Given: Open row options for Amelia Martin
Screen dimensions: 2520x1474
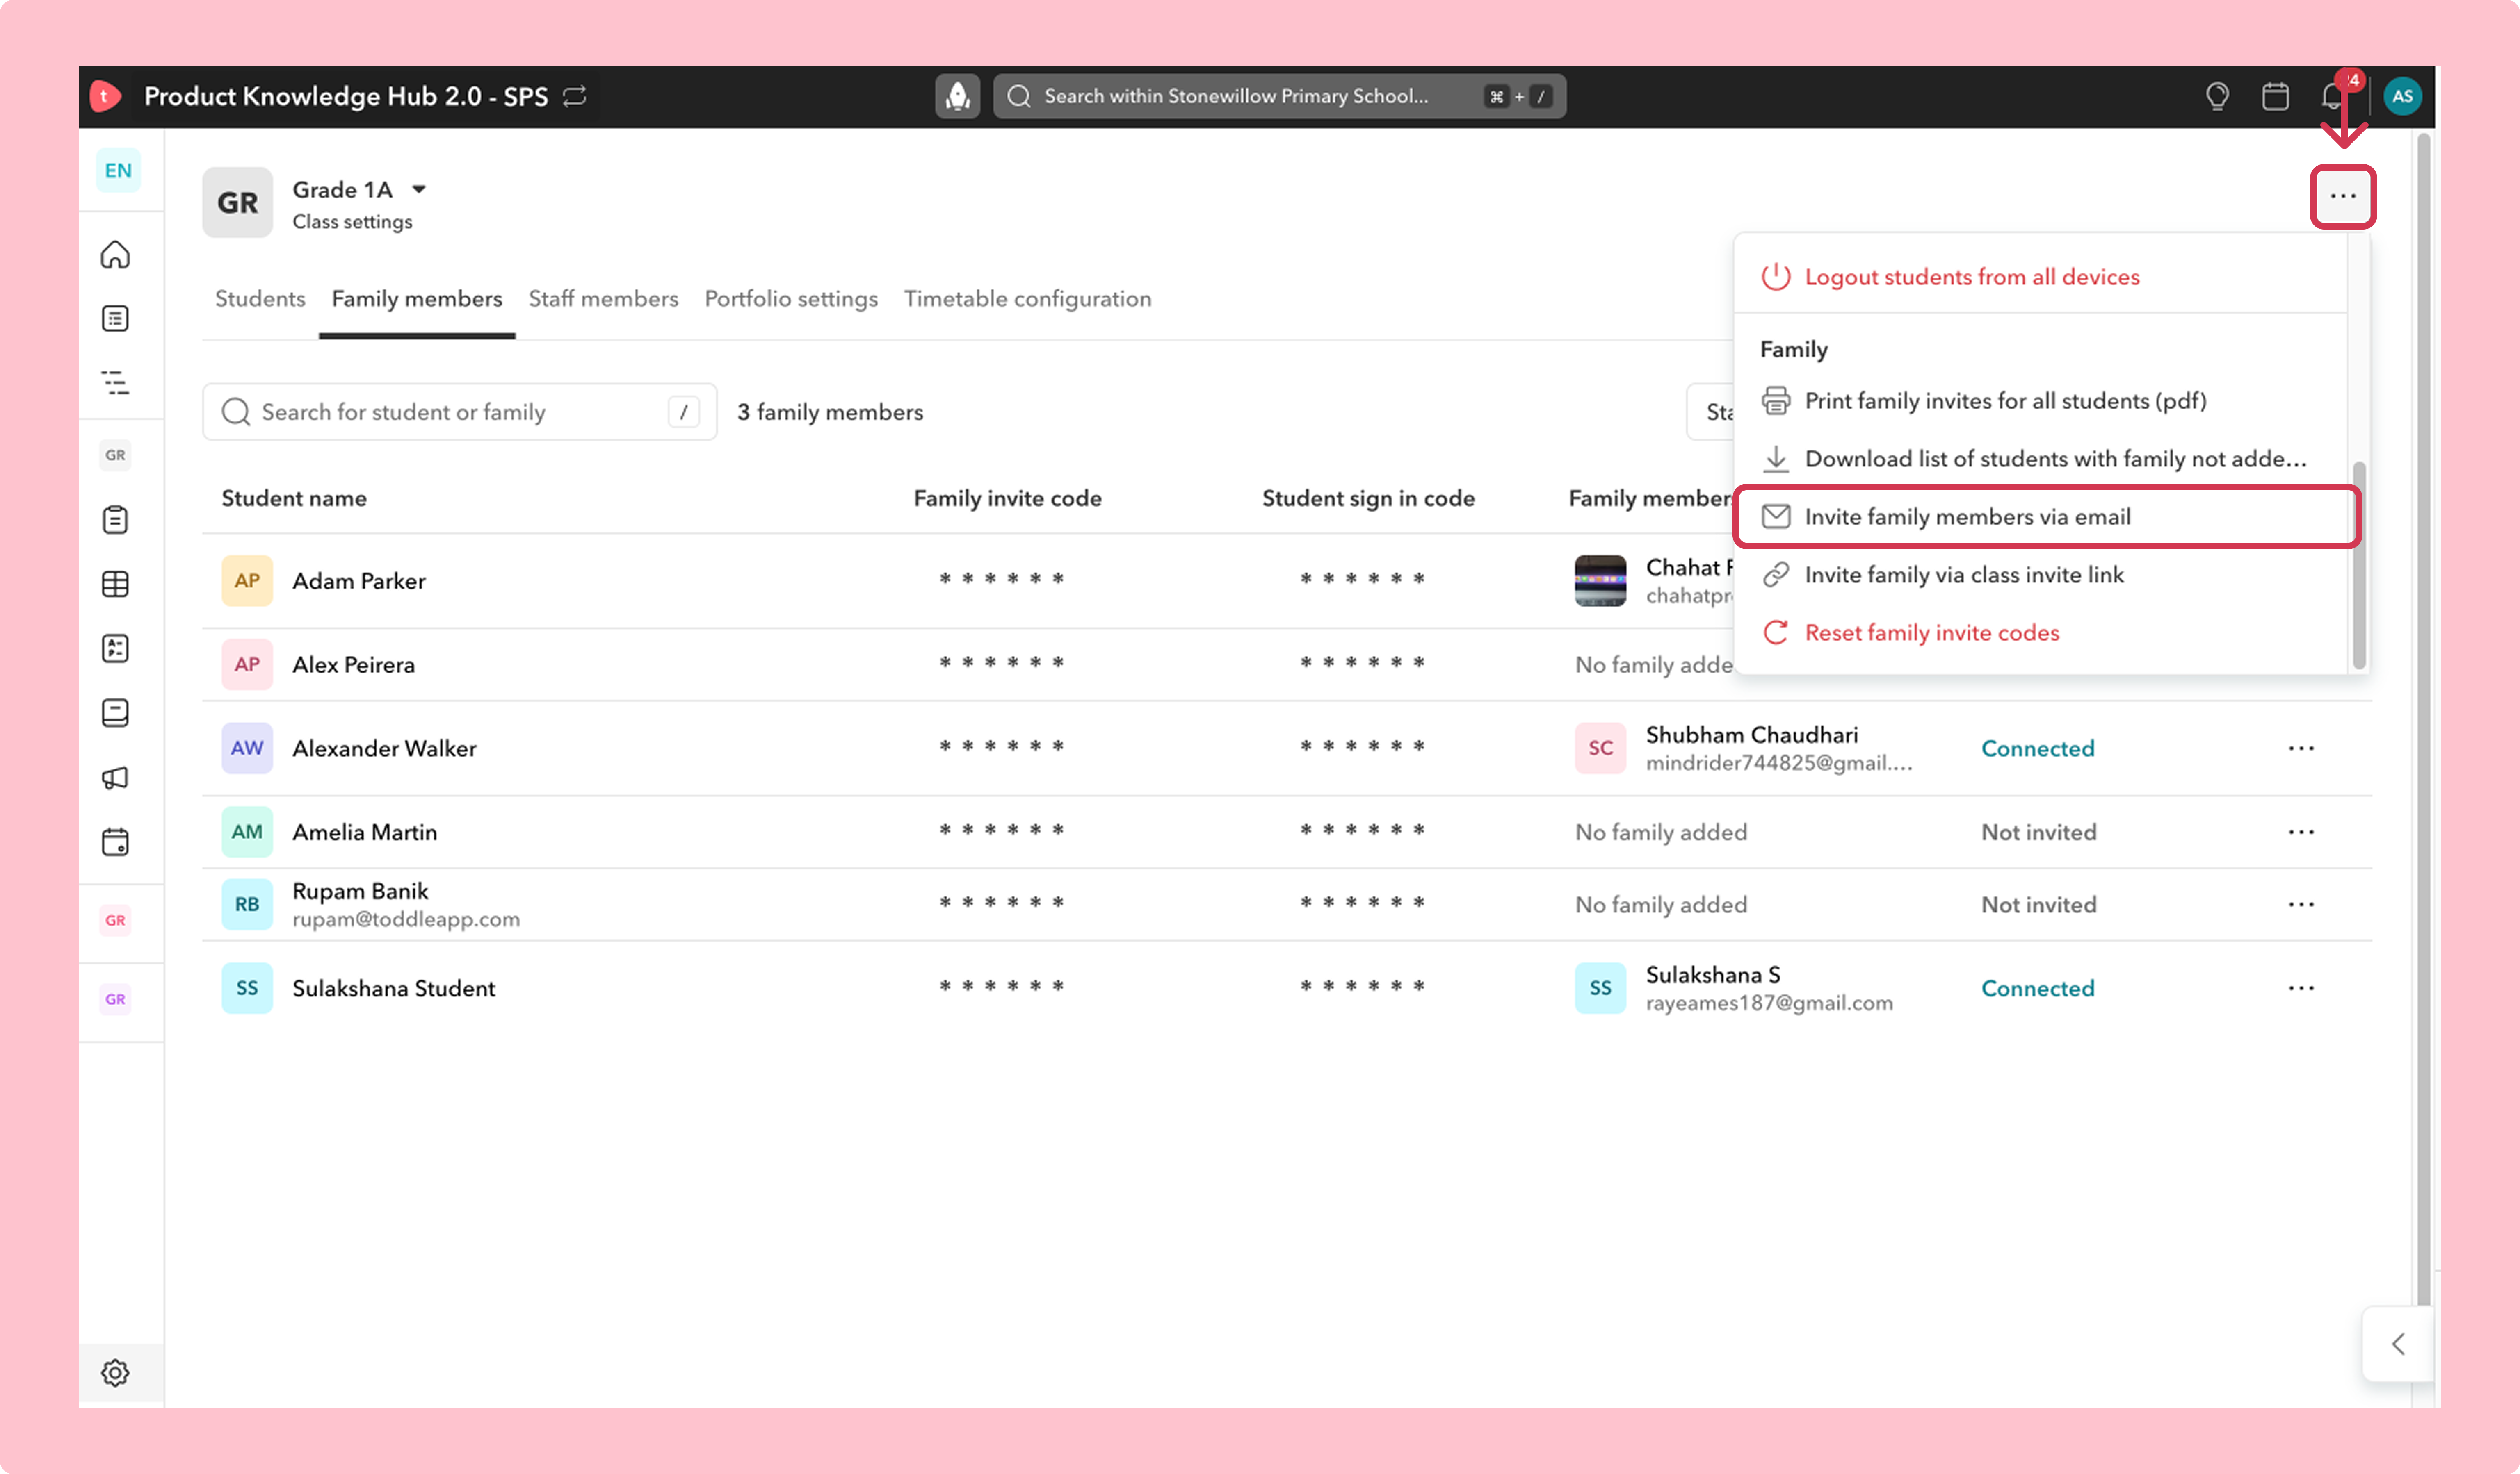Looking at the screenshot, I should [2301, 833].
